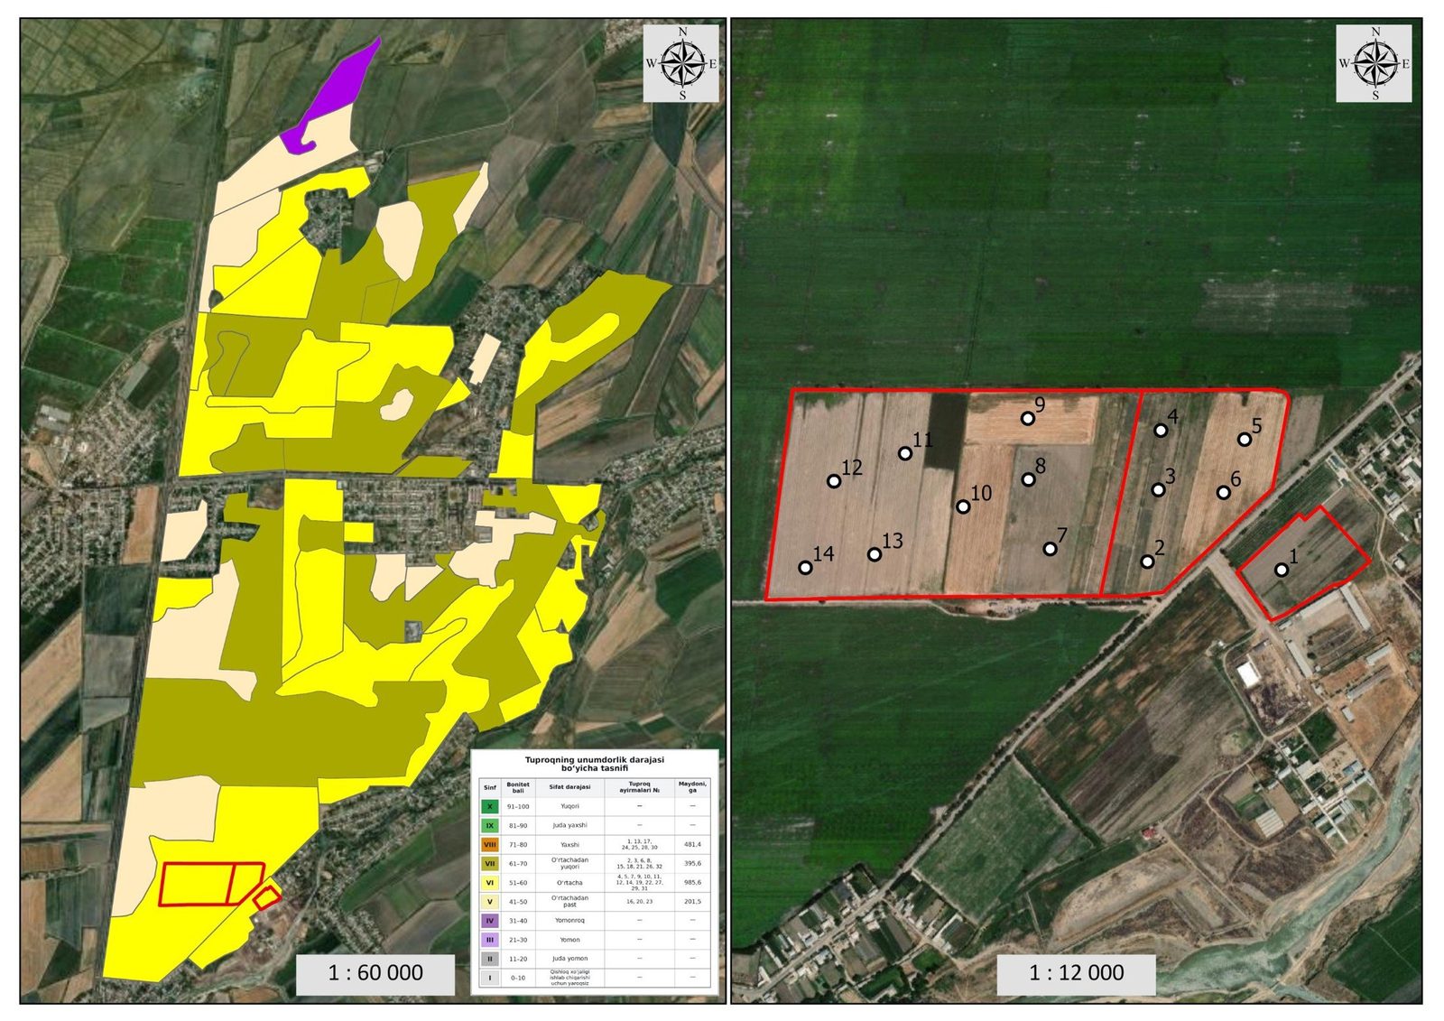The width and height of the screenshot is (1444, 1021).
Task: Click the gray class II legend swatch
Action: (490, 959)
